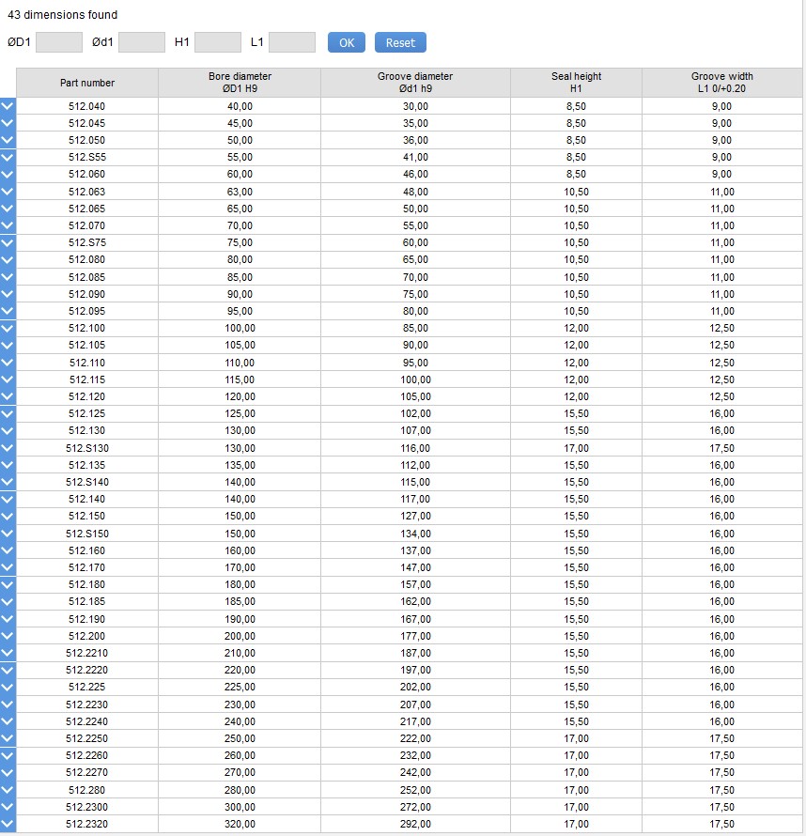Screen dimensions: 806x836
Task: Click chevron icon for part 512.200
Action: pyautogui.click(x=8, y=636)
